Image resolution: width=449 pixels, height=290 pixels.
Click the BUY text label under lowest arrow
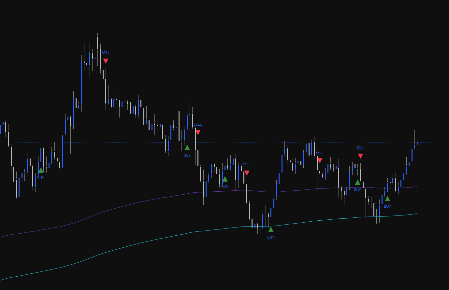271,237
